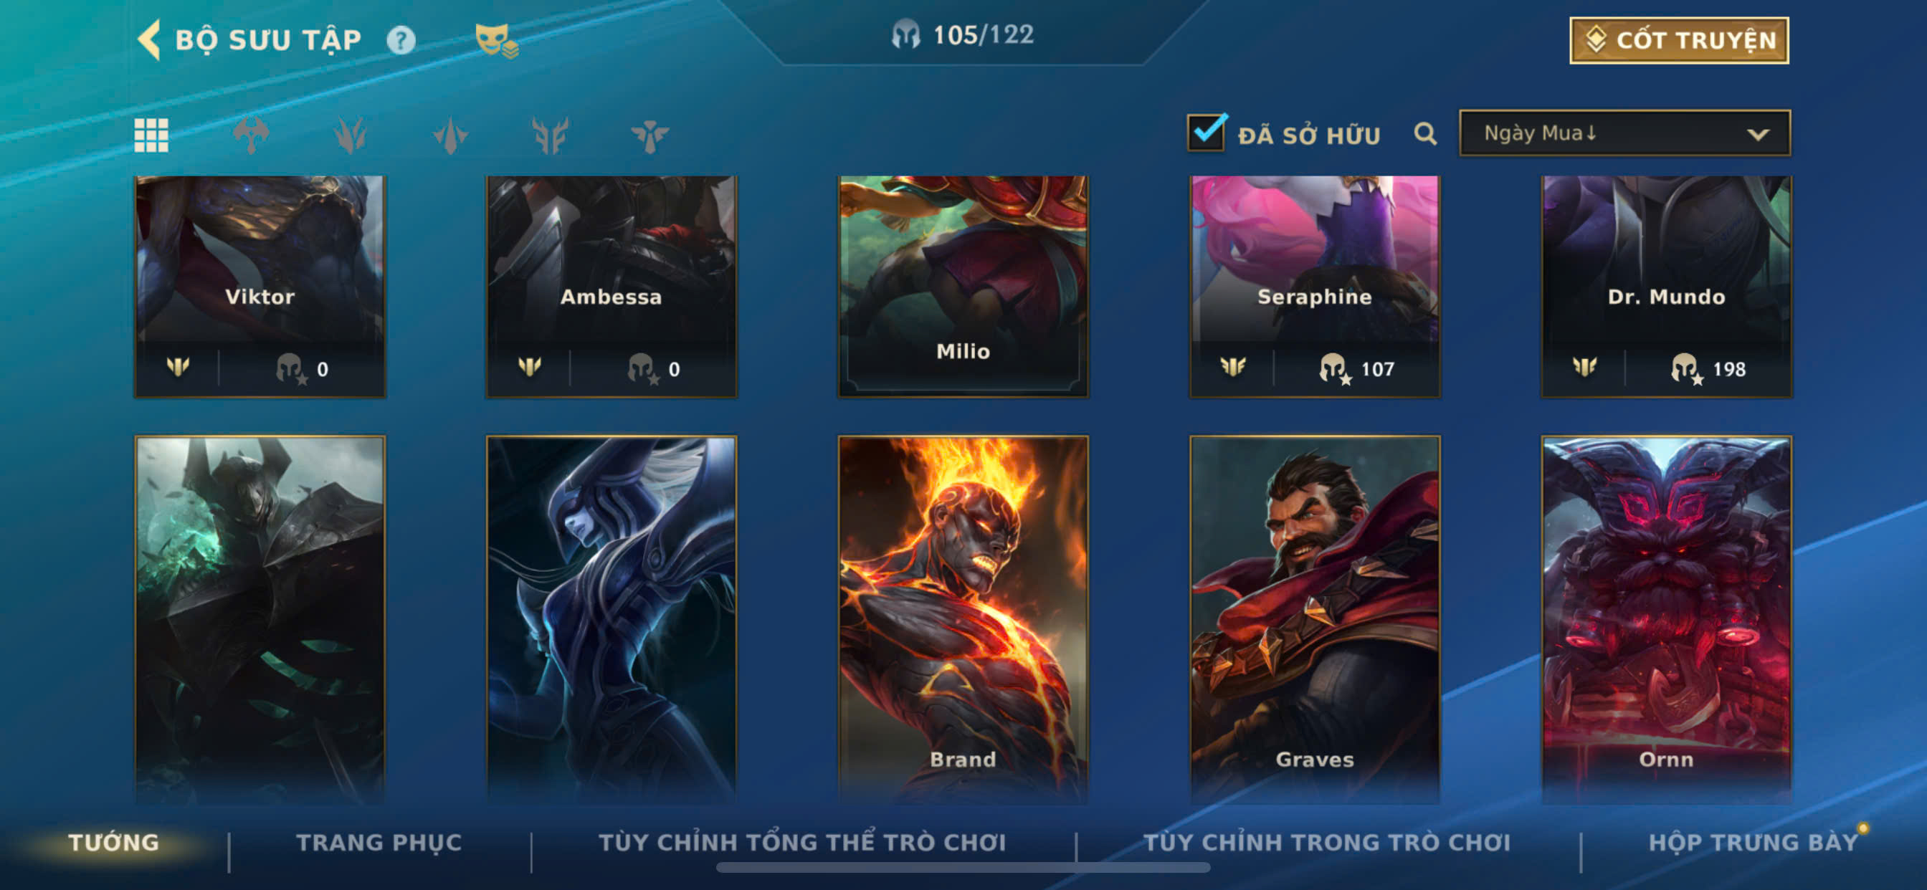
Task: Open the champion search magnifier icon
Action: [x=1425, y=134]
